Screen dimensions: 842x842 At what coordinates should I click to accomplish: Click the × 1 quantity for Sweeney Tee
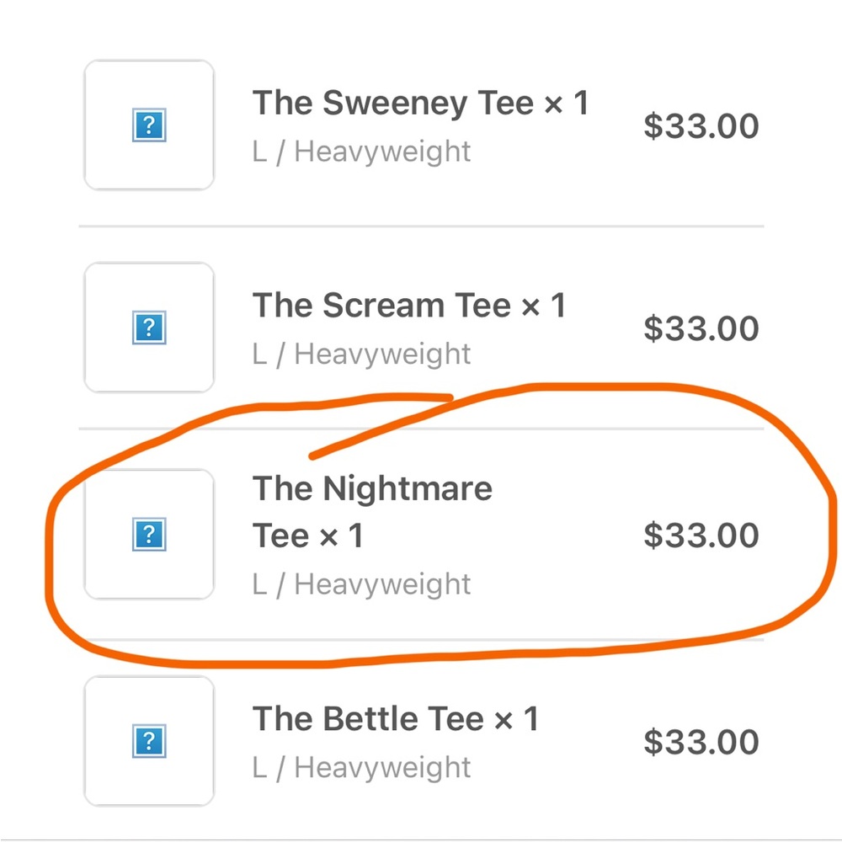point(566,104)
